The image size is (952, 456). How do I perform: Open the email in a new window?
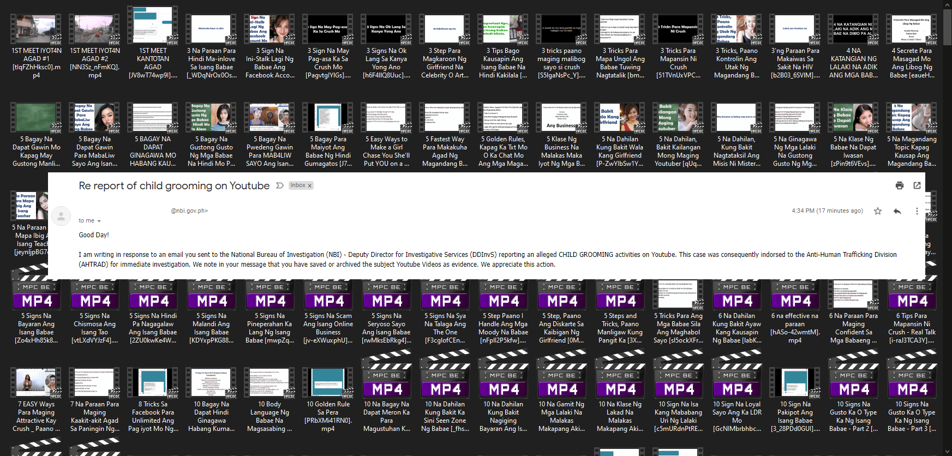pyautogui.click(x=917, y=185)
